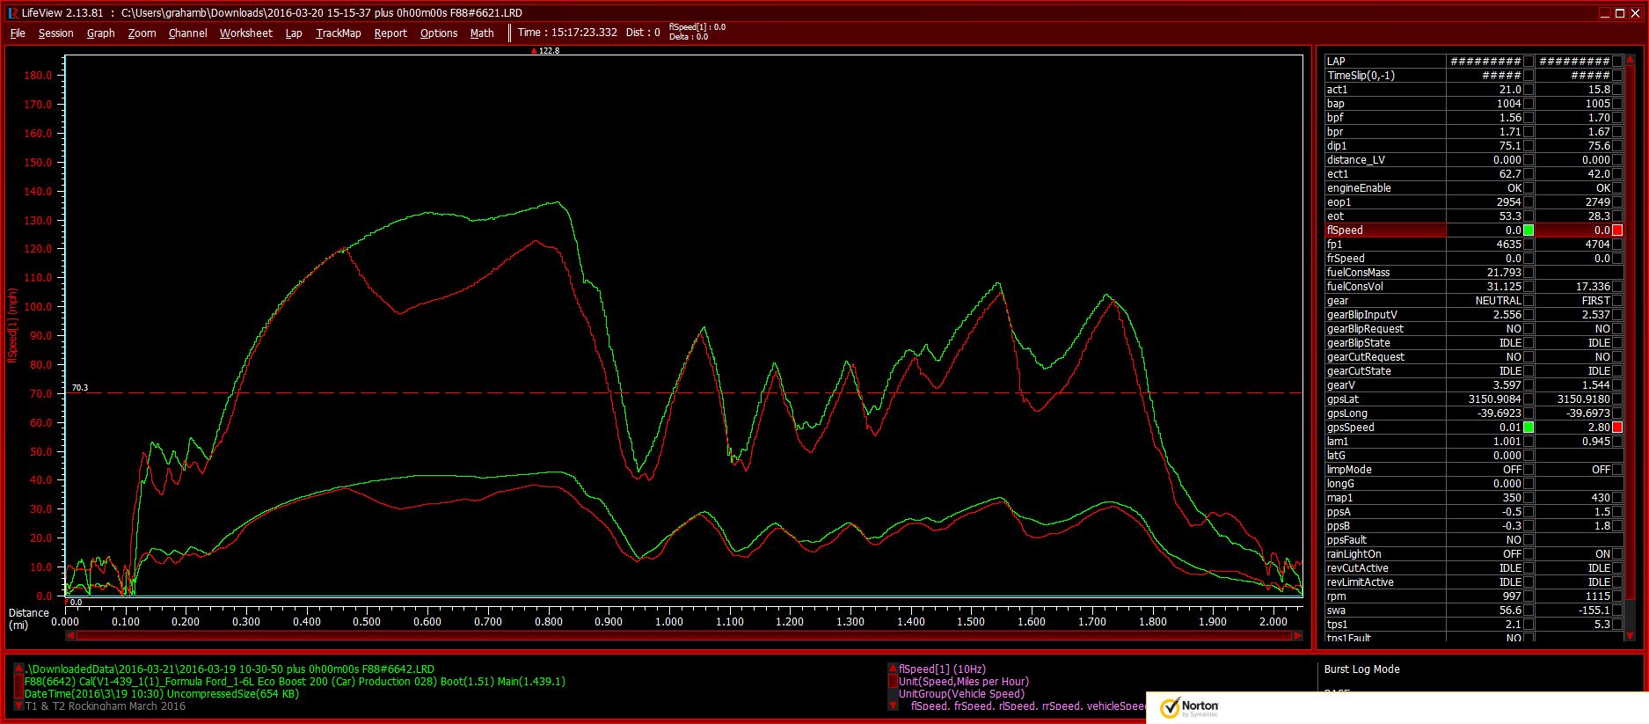Viewport: 1649px width, 724px height.
Task: Open the File menu
Action: tap(18, 33)
